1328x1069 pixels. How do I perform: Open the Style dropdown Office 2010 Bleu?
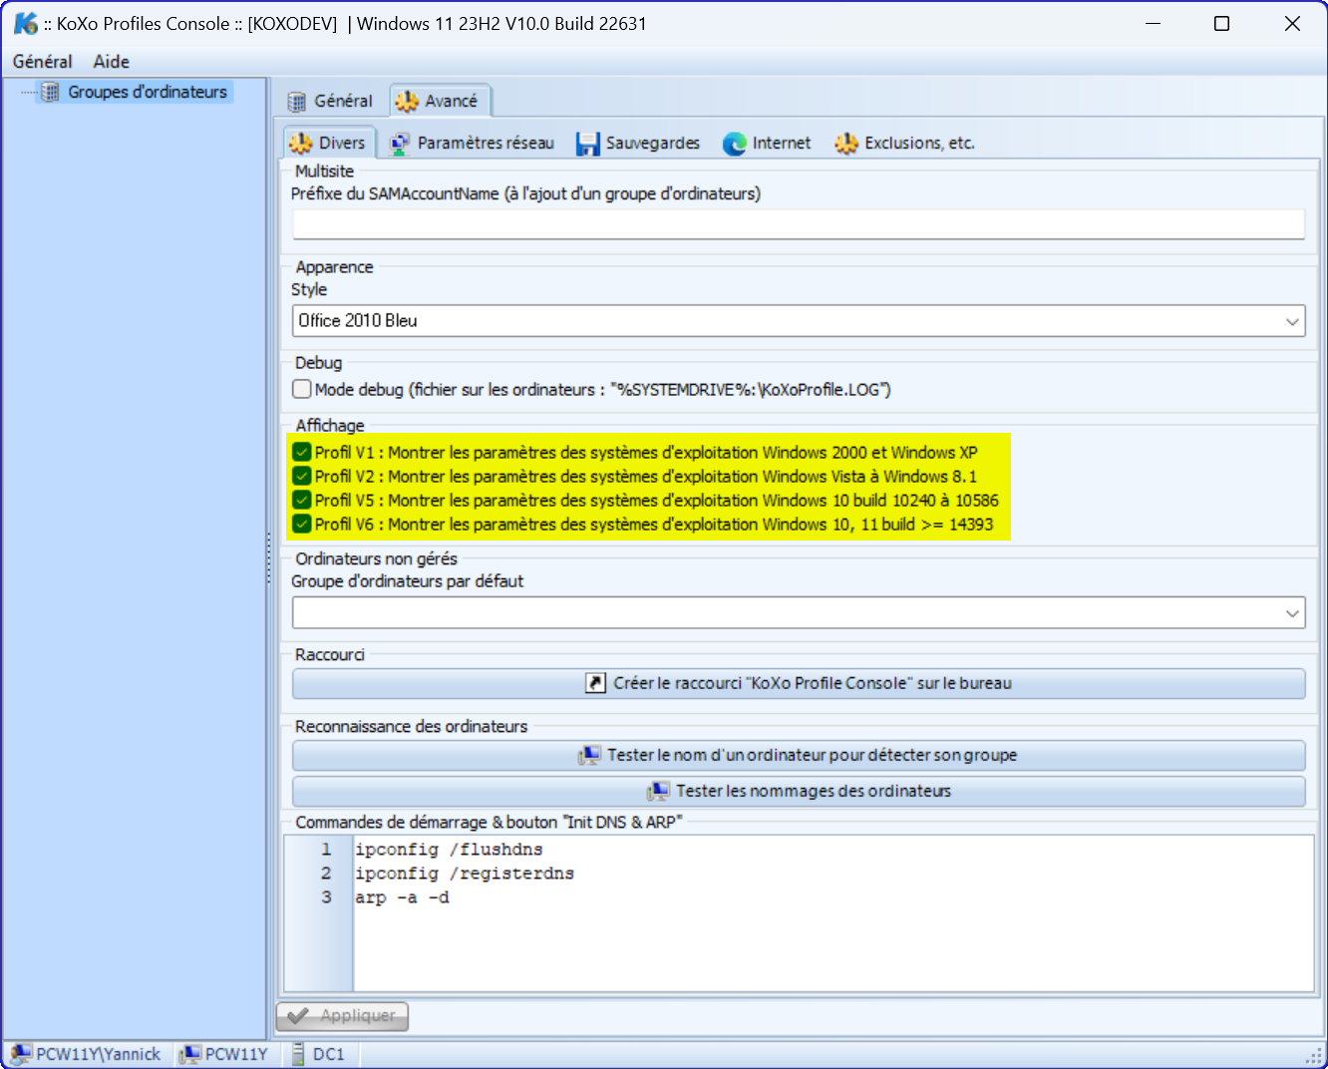pos(799,321)
